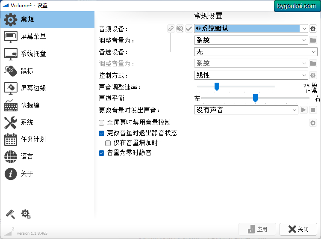Uncheck 更改音量时退出静音状态
The width and height of the screenshot is (321, 239).
point(102,133)
